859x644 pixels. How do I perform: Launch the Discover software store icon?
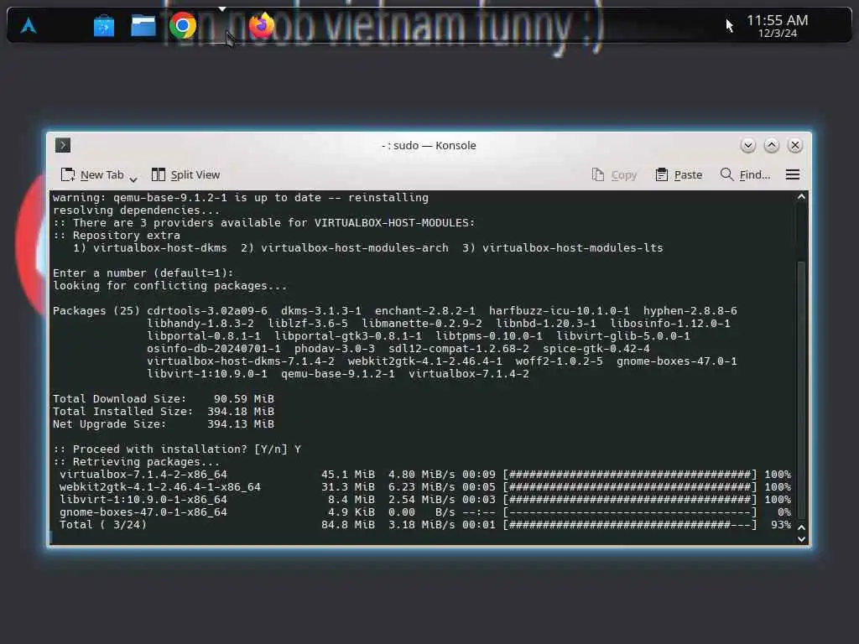(x=103, y=26)
